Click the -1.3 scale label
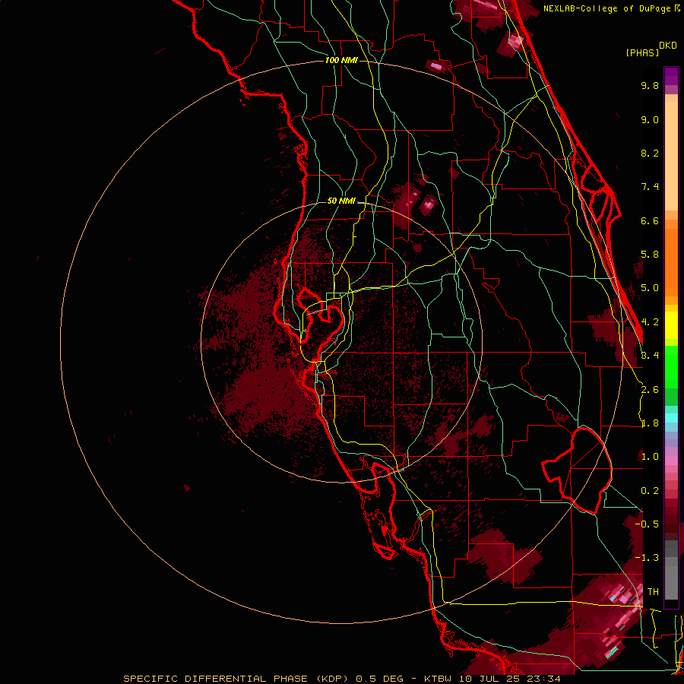The image size is (684, 684). pos(647,558)
